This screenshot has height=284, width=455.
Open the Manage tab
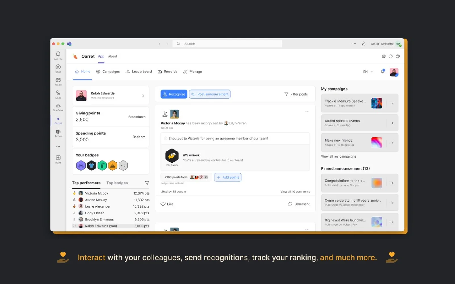pos(193,72)
